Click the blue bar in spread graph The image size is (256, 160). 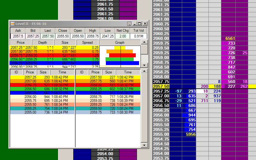pyautogui.click(x=122, y=63)
